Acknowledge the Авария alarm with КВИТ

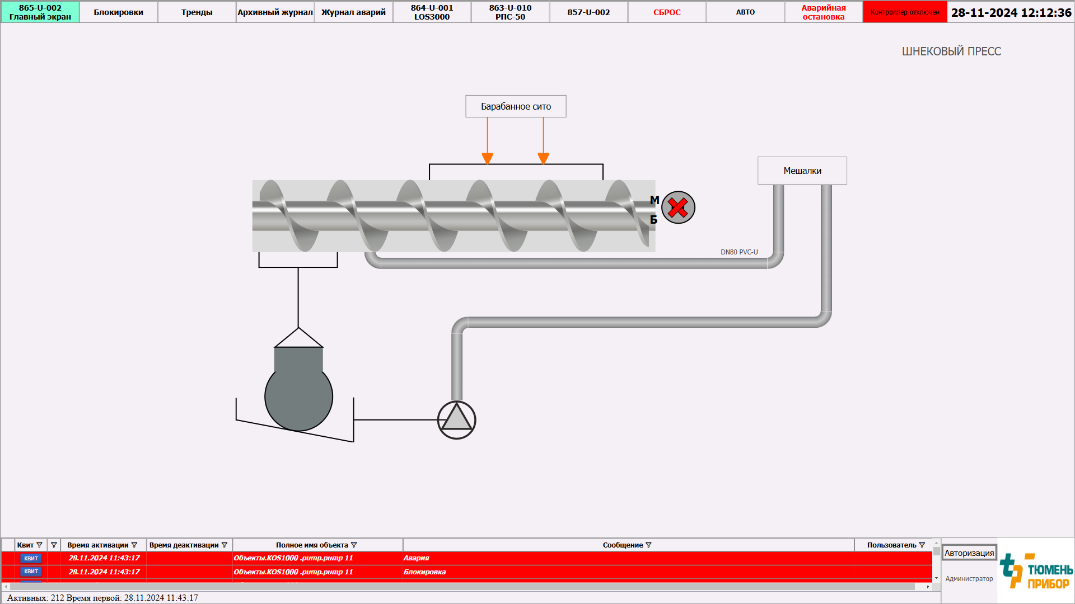(x=31, y=558)
